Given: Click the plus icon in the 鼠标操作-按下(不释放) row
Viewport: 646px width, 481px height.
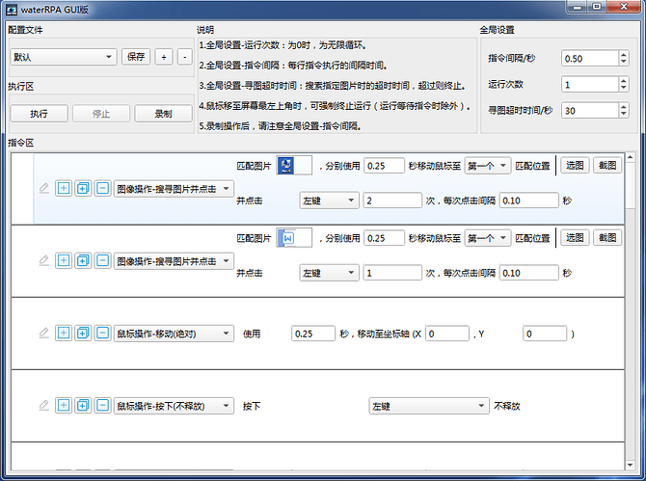Looking at the screenshot, I should (x=65, y=406).
